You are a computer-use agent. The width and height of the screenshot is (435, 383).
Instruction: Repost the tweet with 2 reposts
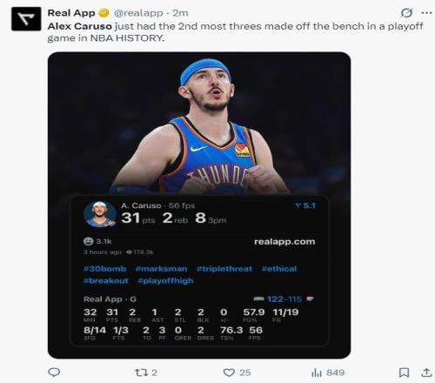pos(146,373)
